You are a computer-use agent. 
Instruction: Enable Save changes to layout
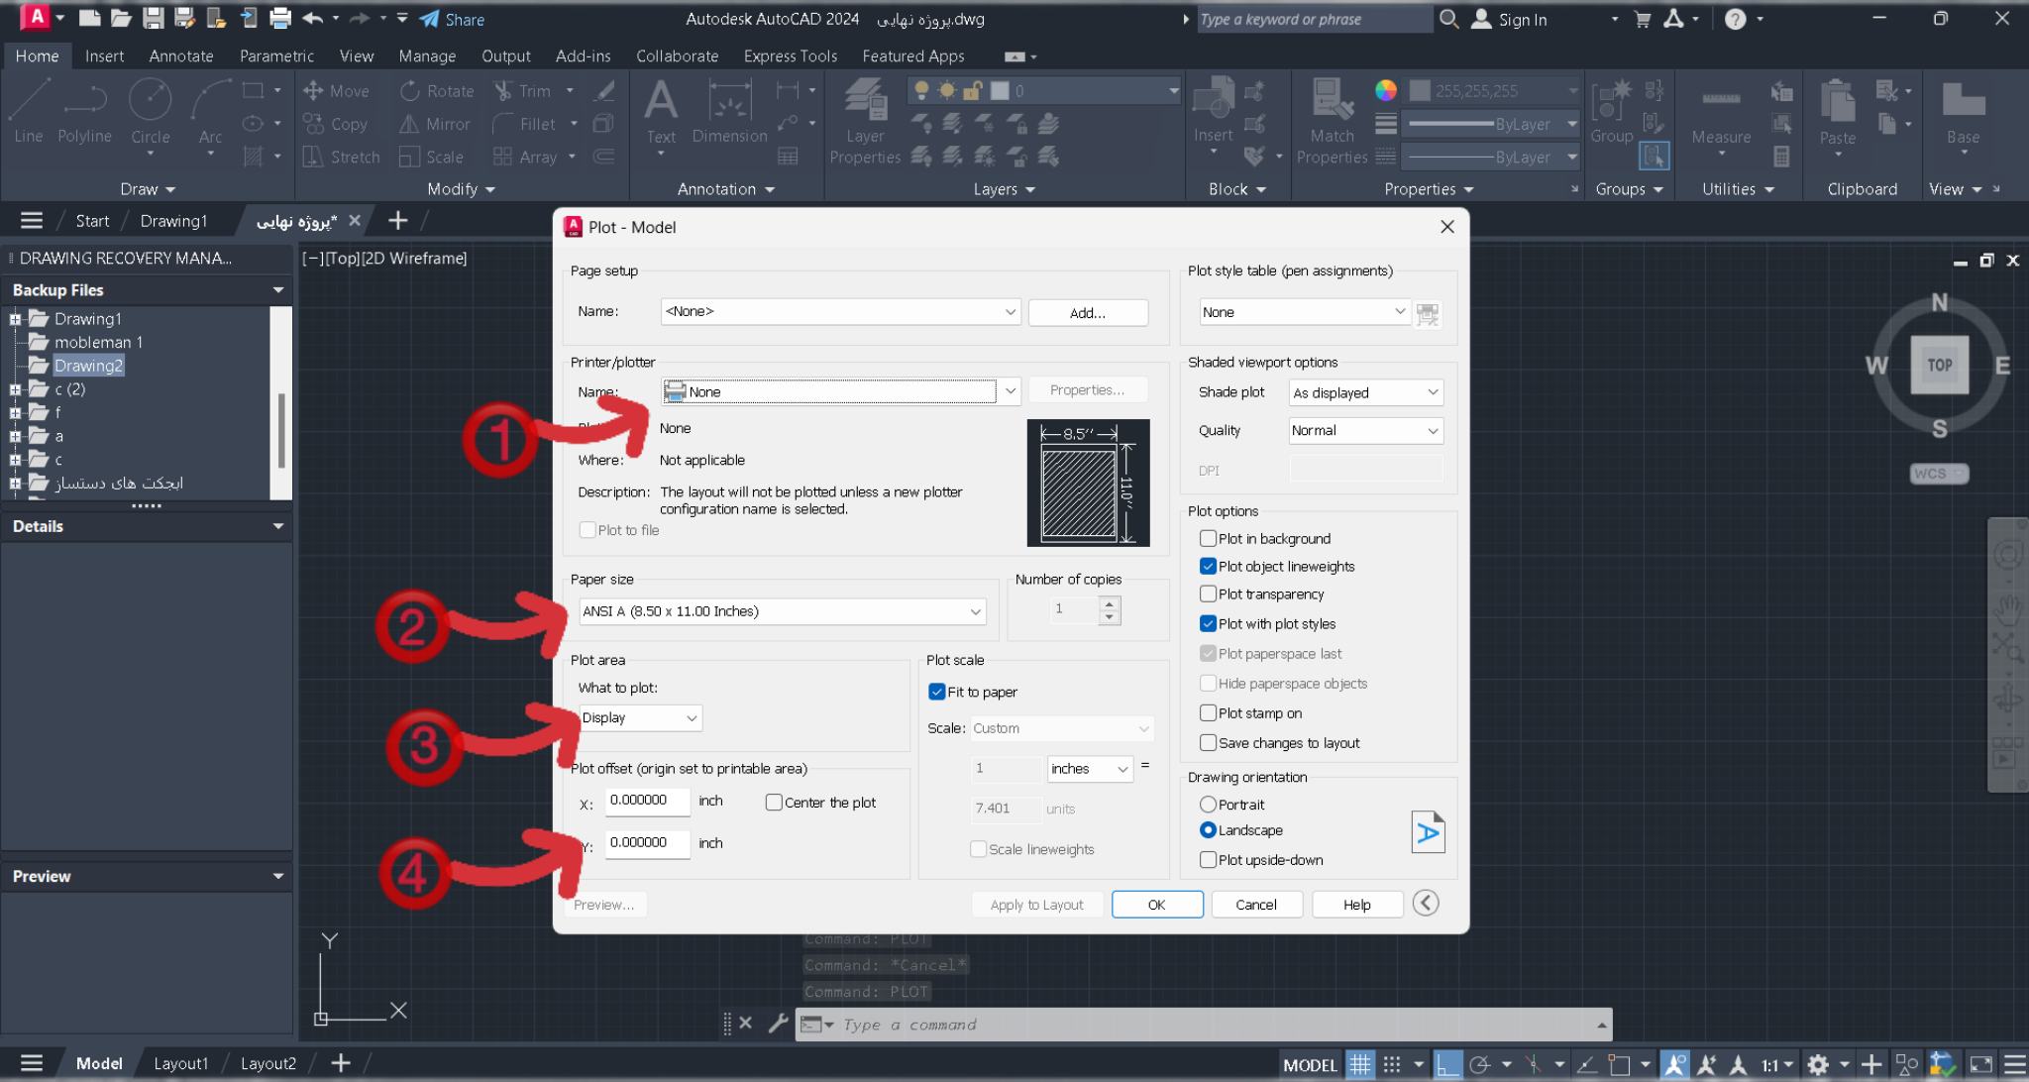coord(1208,742)
